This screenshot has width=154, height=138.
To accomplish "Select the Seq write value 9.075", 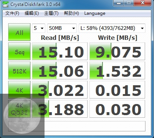I will tap(117, 51).
